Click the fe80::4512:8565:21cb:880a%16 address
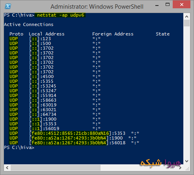 point(70,133)
